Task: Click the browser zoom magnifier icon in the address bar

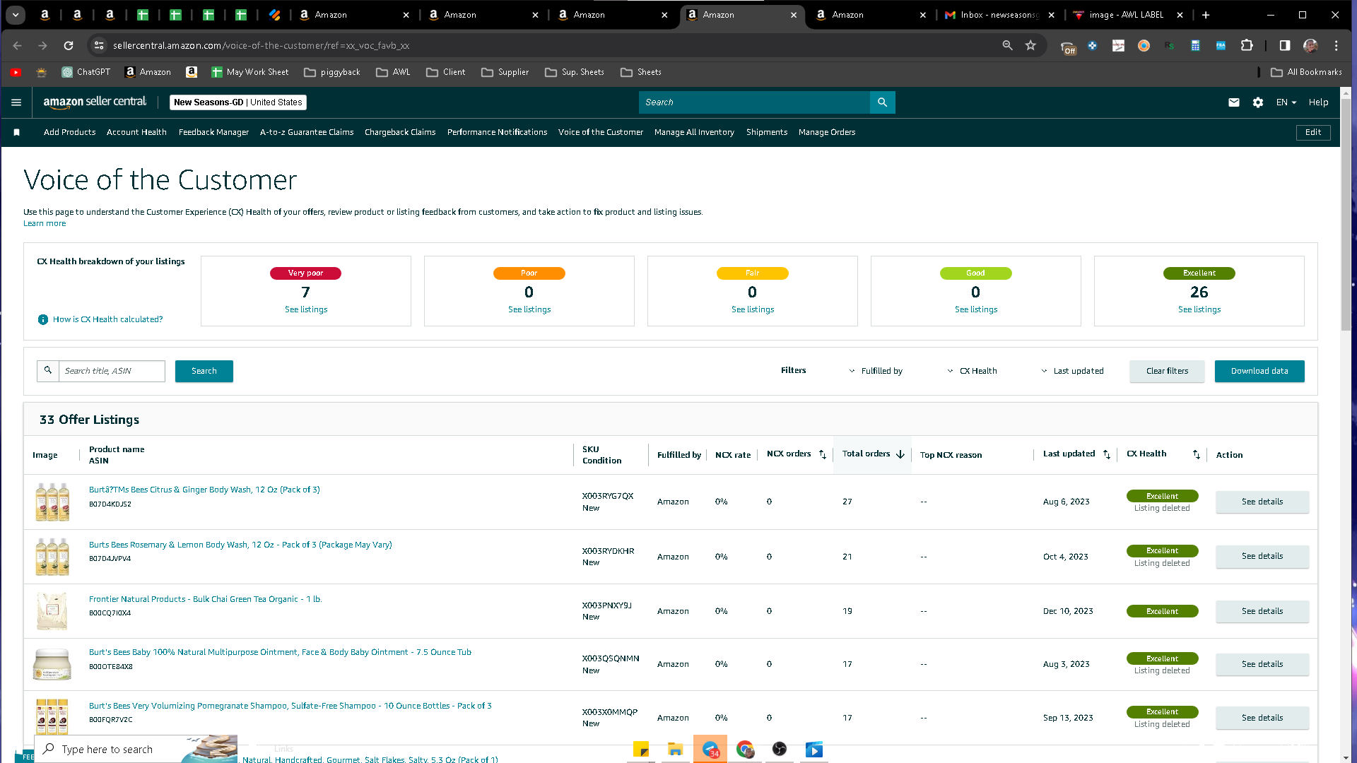Action: [1007, 45]
